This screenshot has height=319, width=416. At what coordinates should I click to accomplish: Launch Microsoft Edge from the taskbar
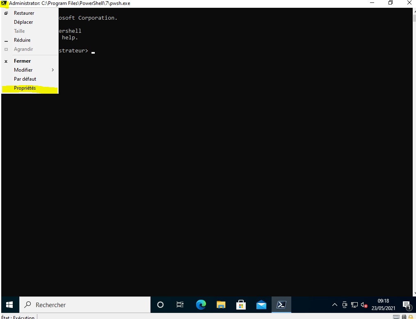201,305
